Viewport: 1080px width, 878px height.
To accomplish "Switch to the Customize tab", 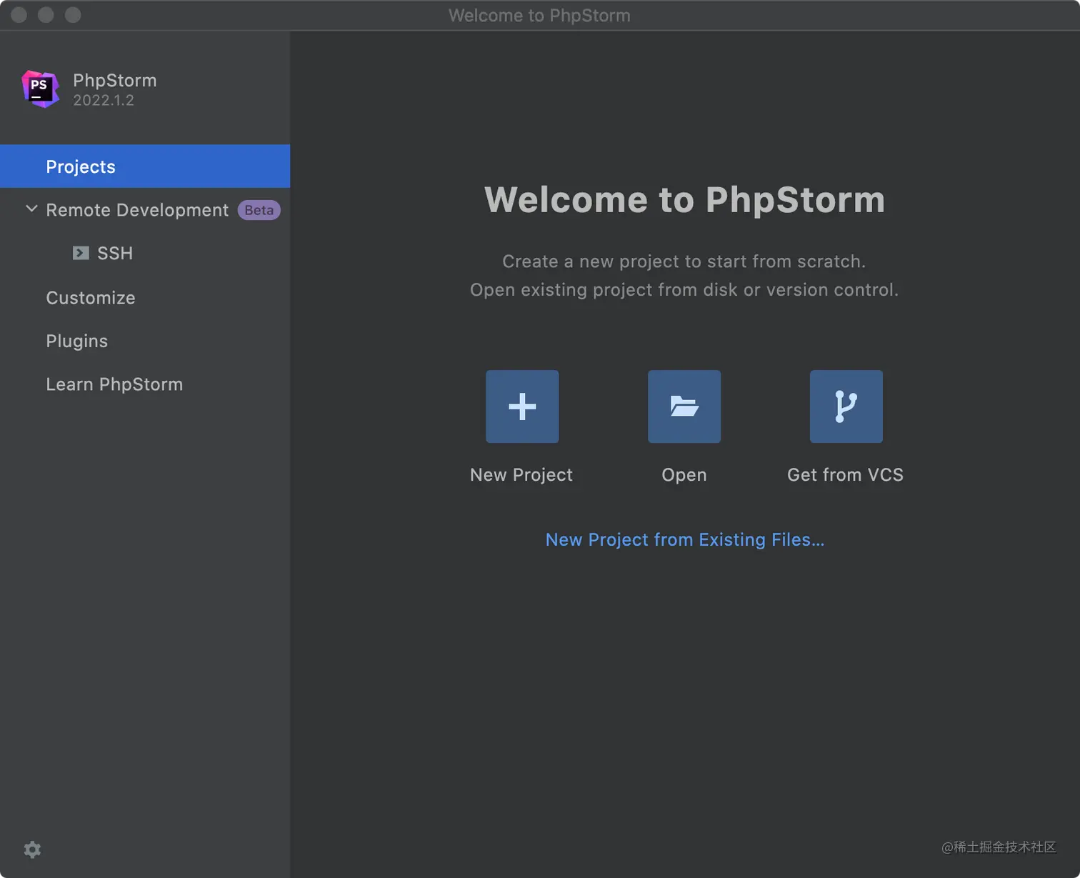I will click(91, 298).
